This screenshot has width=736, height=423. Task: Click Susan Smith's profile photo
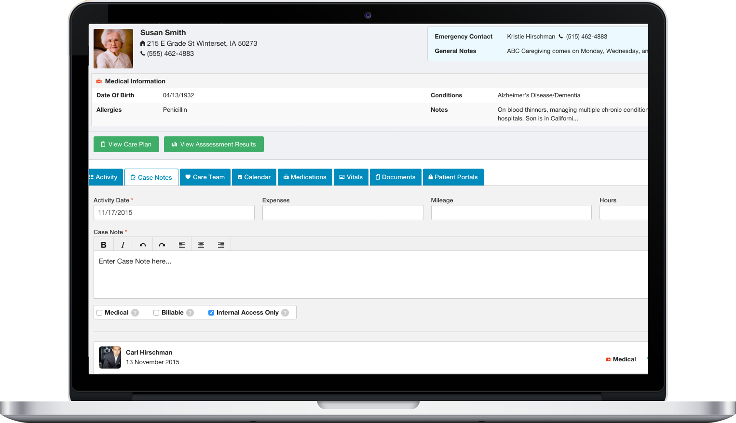coord(113,48)
